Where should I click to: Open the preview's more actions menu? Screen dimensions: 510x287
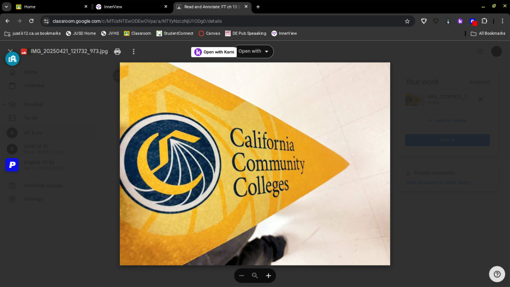[x=133, y=51]
